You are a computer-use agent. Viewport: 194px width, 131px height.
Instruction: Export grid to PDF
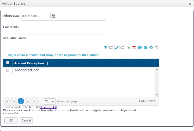point(134,48)
